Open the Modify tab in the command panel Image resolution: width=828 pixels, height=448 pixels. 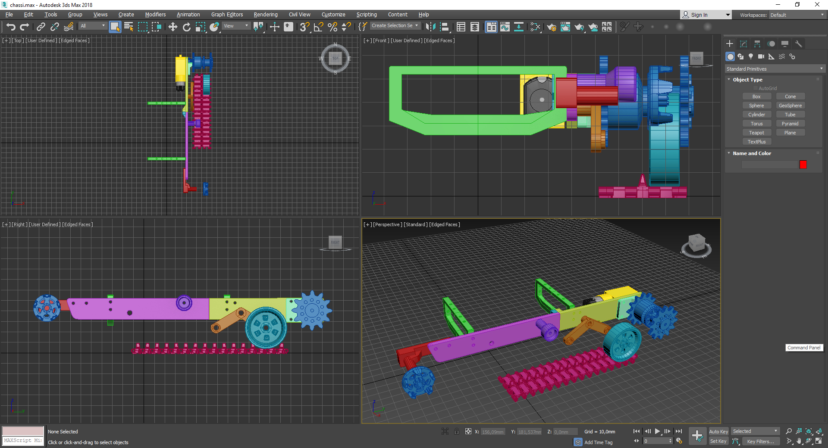tap(743, 44)
